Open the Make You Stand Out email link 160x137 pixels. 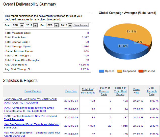pos(31,126)
